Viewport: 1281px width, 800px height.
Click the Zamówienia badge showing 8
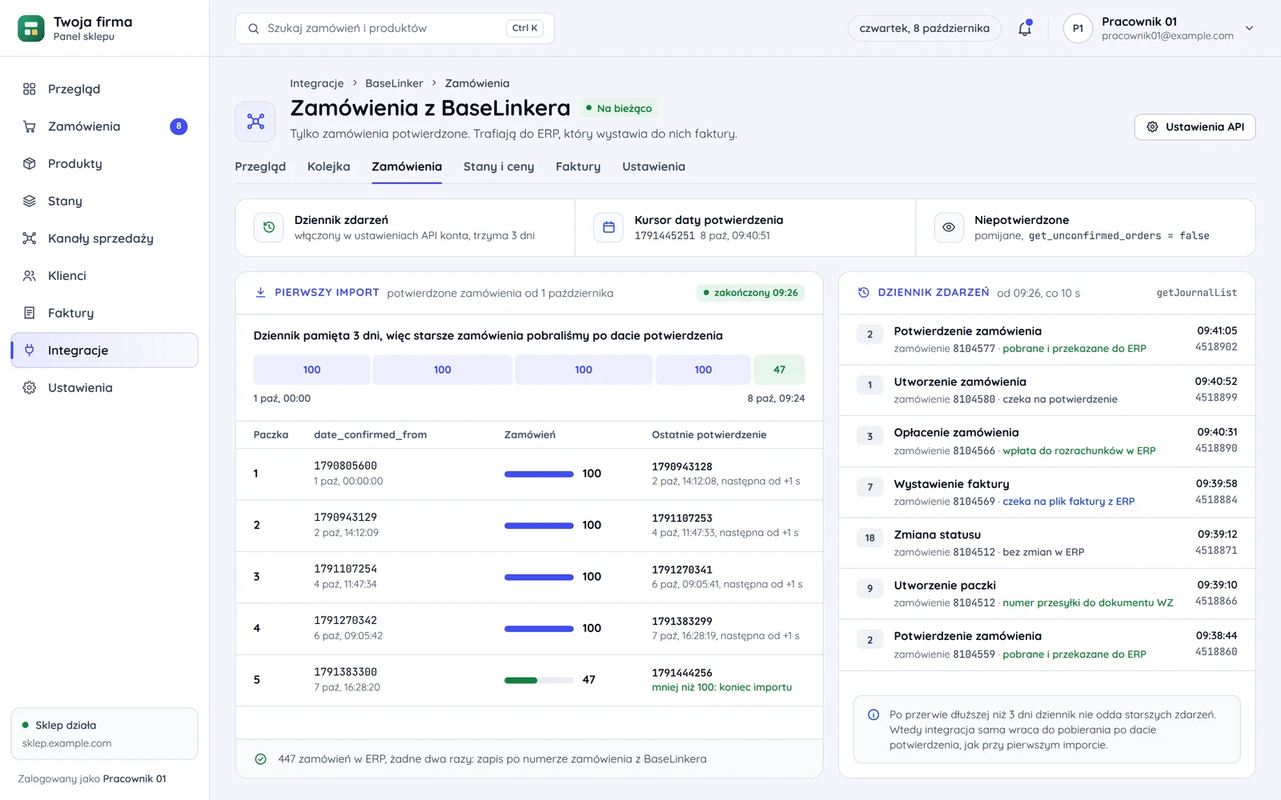point(179,126)
